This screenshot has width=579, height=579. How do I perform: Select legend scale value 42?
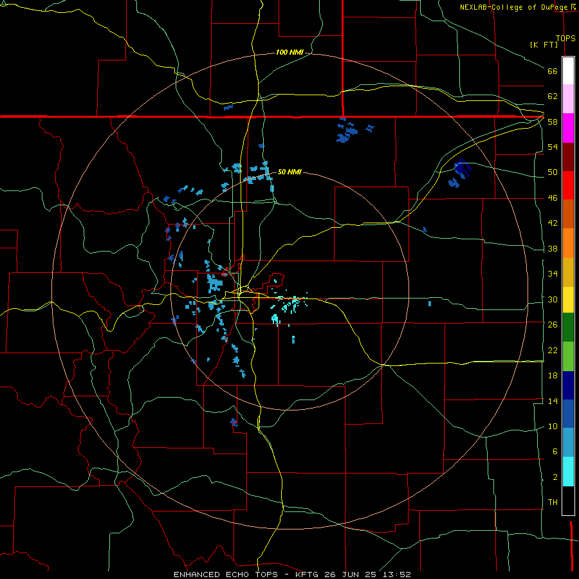[x=553, y=223]
